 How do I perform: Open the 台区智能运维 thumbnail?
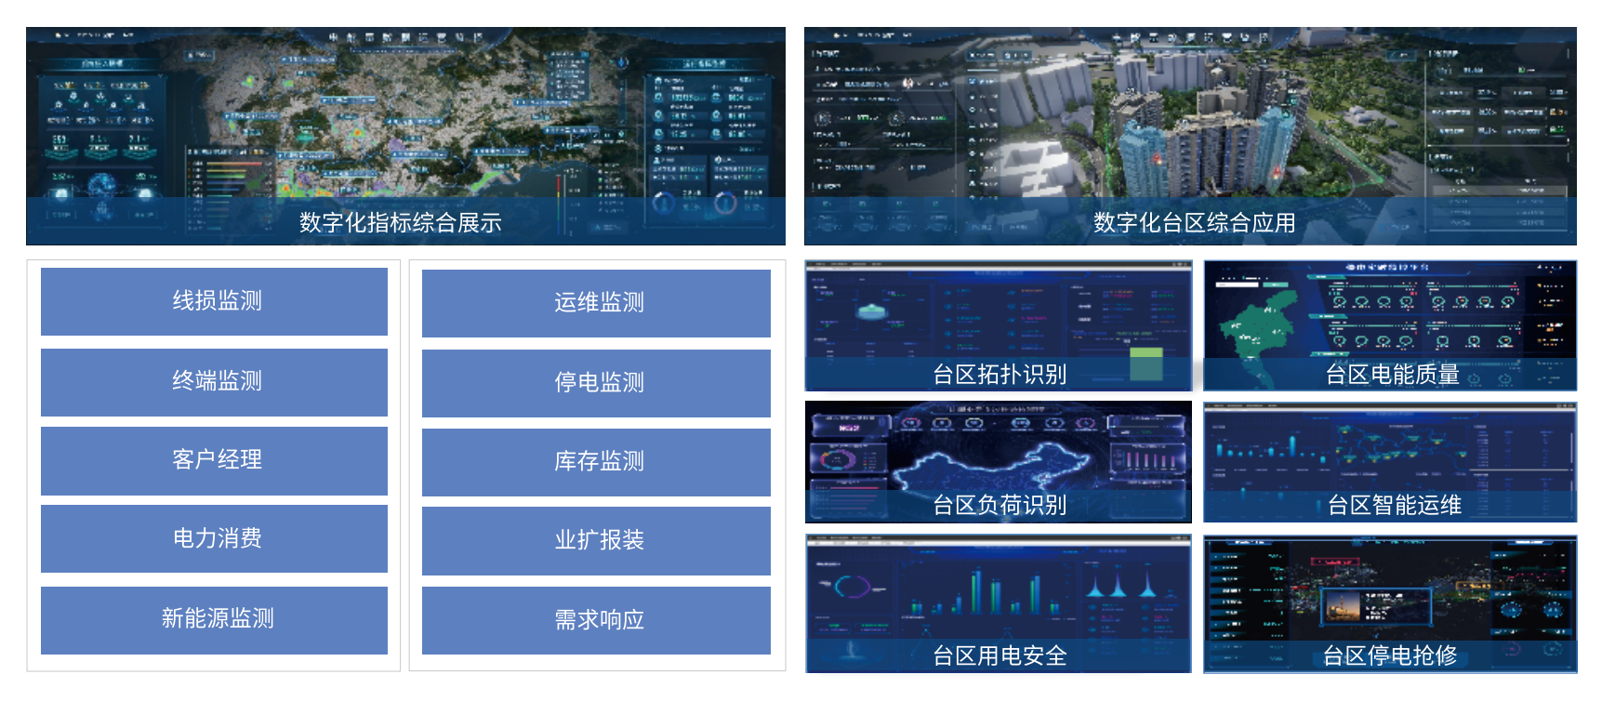pos(1390,461)
